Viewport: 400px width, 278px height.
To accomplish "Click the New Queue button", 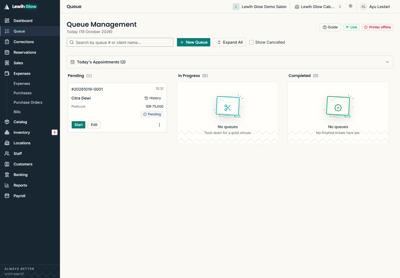I will click(194, 42).
